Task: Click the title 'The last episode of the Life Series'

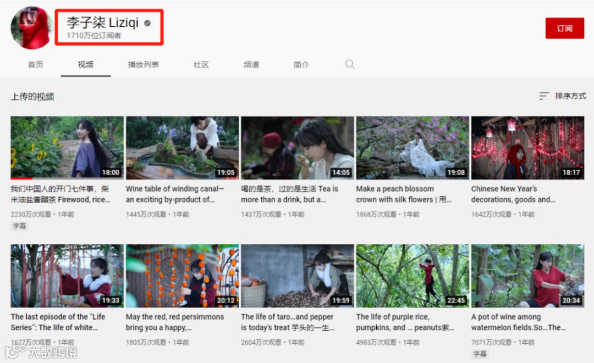Action: 58,322
